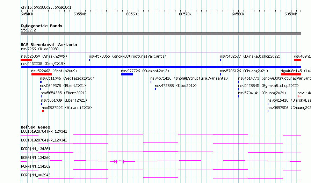Image resolution: width=311 pixels, height=183 pixels.
Task: Click the chr15:60538802..60591801 coordinate label
Action: tap(46, 8)
